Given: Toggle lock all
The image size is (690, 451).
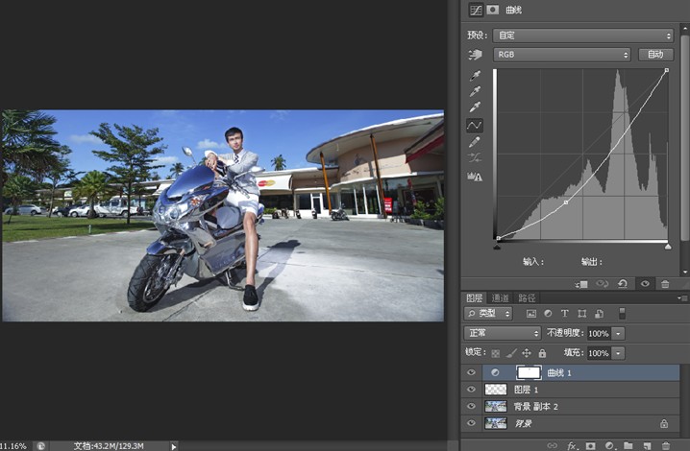Looking at the screenshot, I should point(542,352).
